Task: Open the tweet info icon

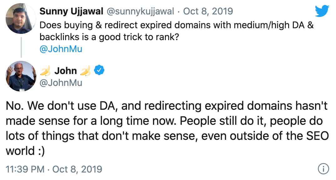Action: (323, 169)
